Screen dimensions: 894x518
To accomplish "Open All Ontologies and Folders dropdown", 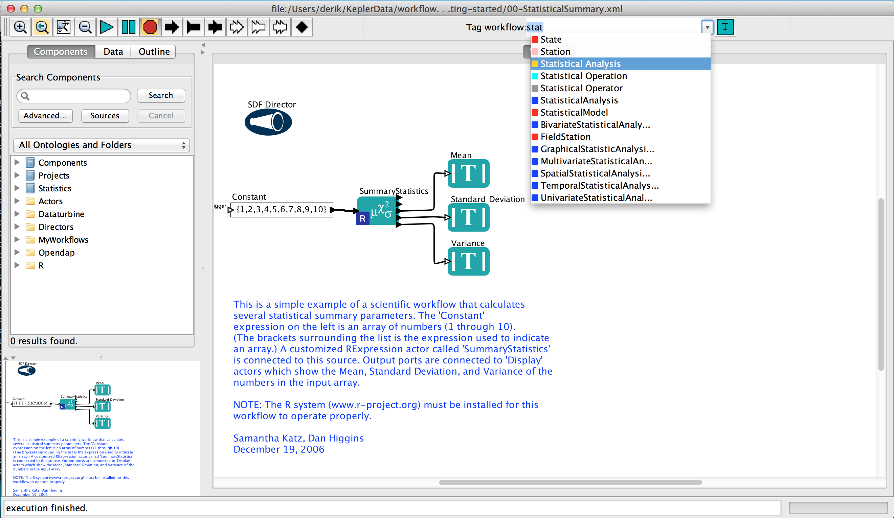I will click(x=102, y=145).
